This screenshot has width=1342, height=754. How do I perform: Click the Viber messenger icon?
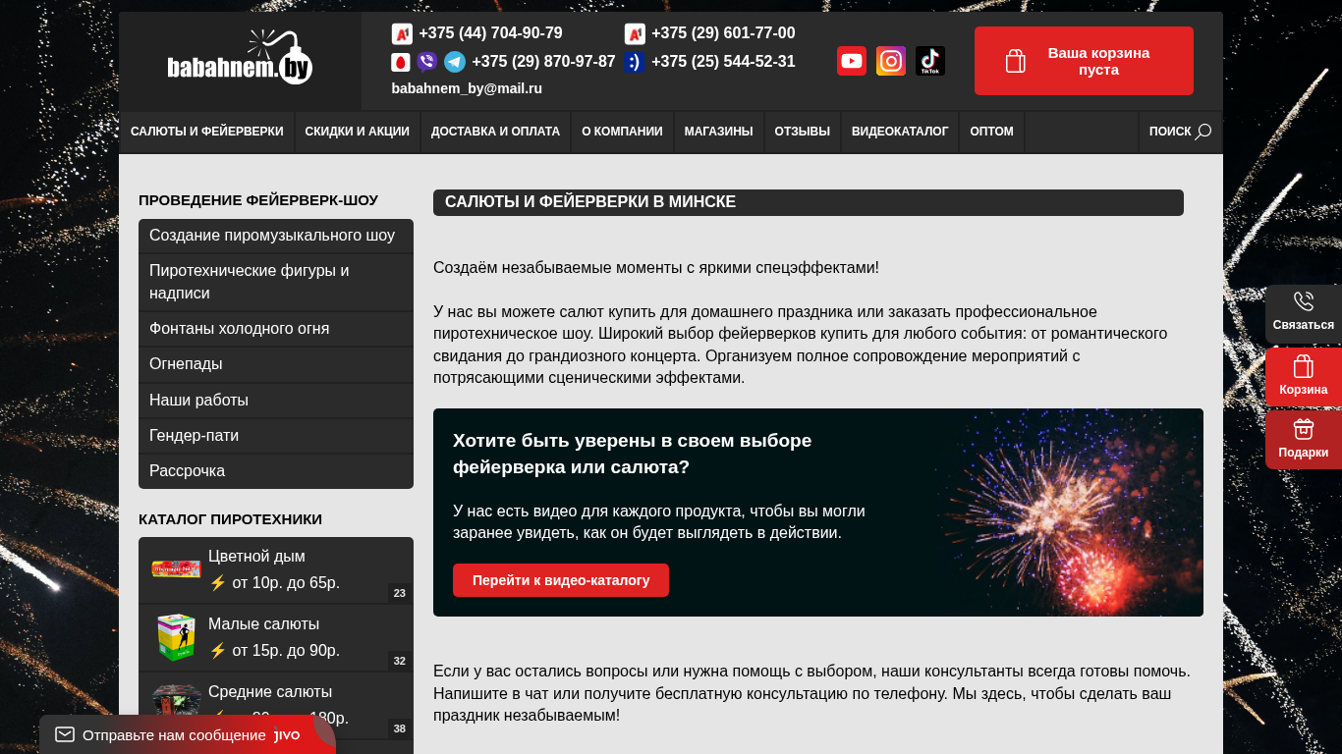(427, 62)
